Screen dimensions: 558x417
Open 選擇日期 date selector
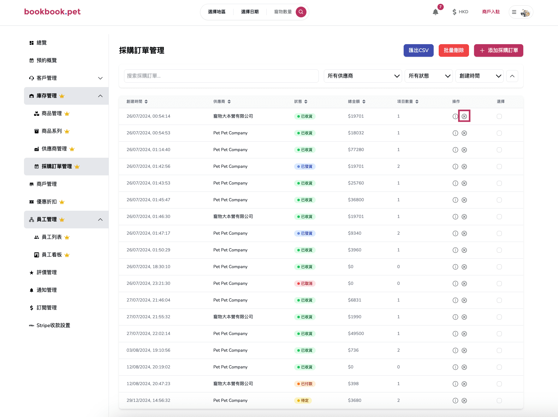point(250,12)
